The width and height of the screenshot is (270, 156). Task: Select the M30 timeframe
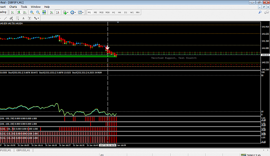(108, 13)
